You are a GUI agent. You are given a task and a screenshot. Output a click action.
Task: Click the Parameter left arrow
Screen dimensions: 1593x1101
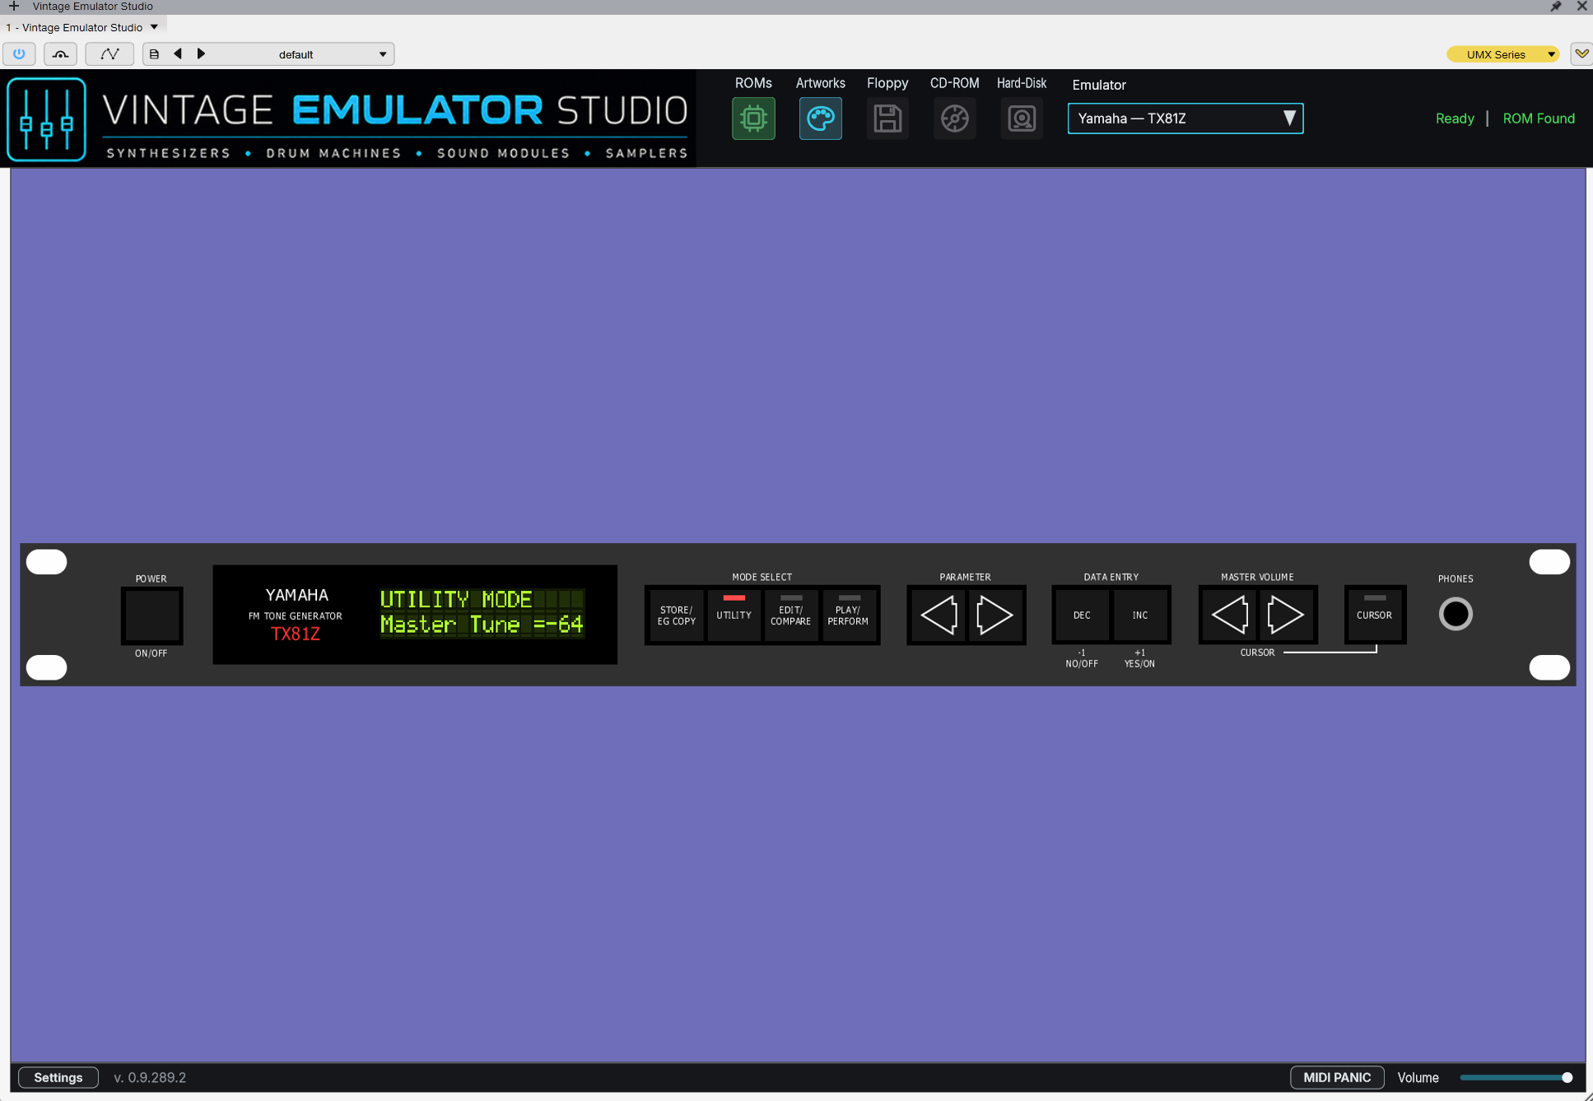938,615
